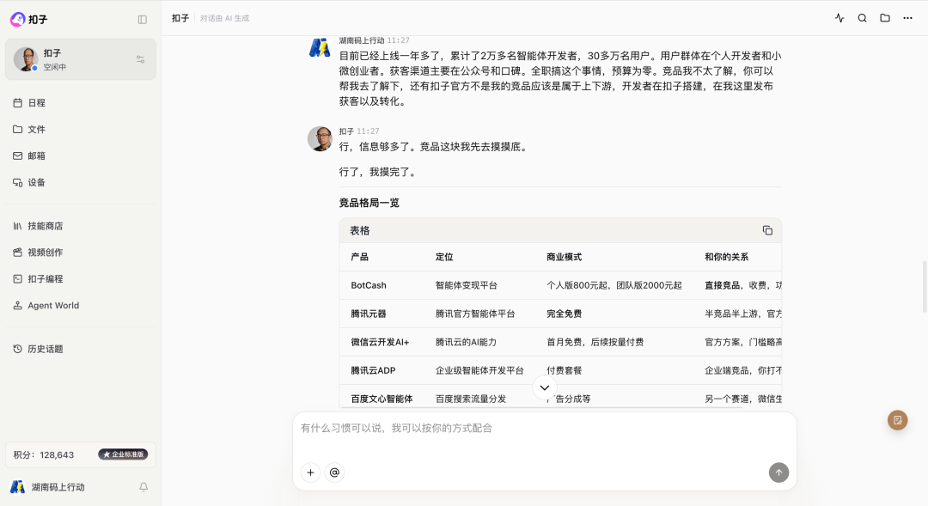
Task: Click the 首月免费，后续按量付费 cell
Action: 595,342
